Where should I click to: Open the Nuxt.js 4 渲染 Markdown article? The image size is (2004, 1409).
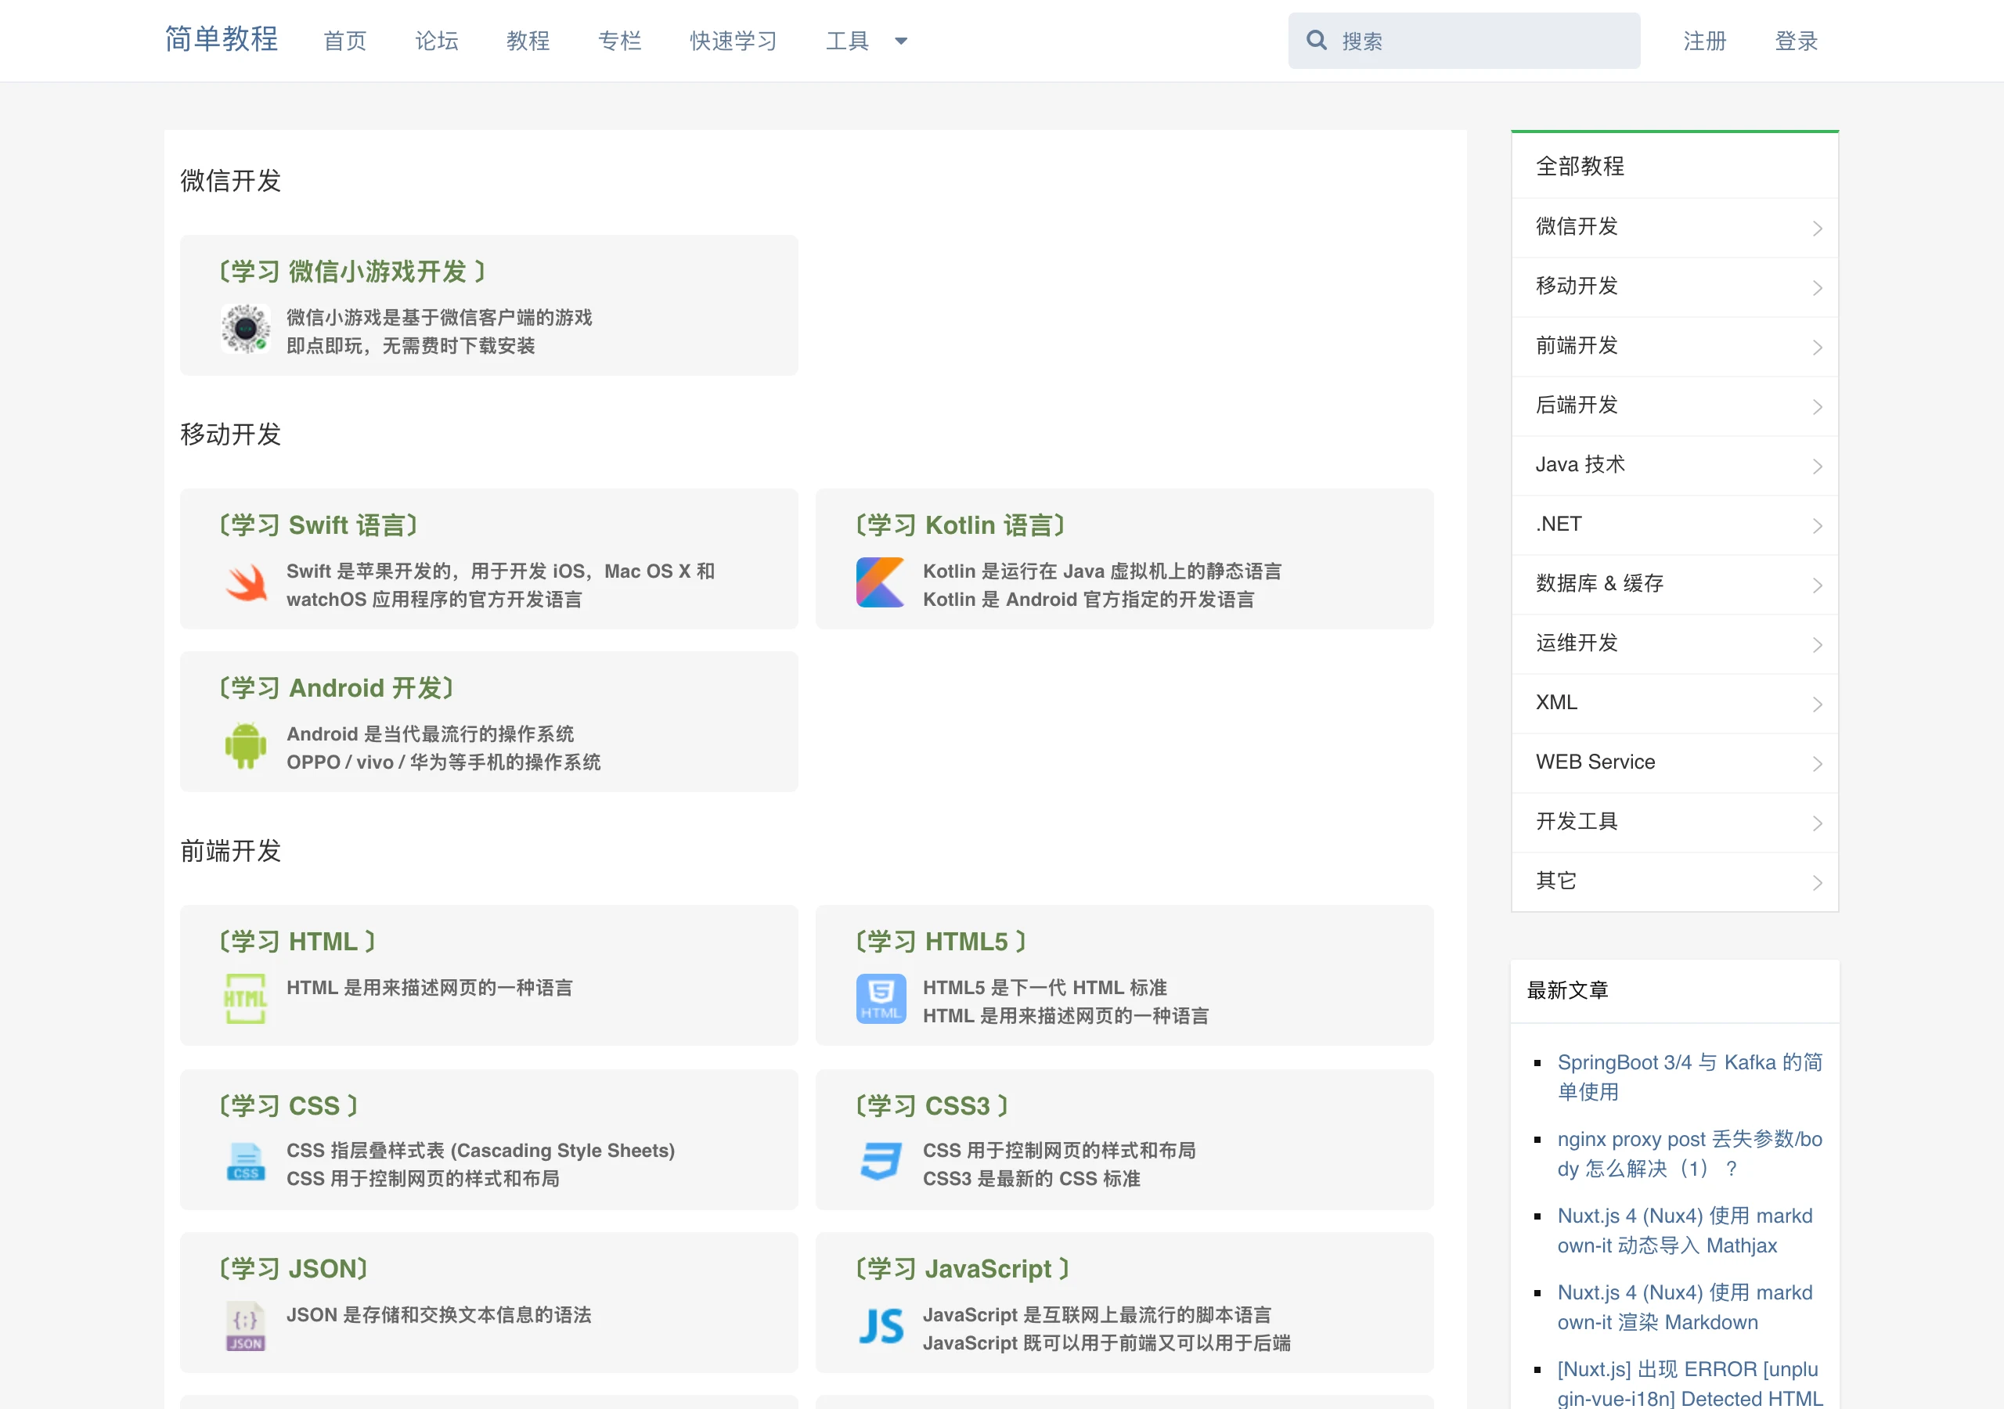(x=1685, y=1307)
